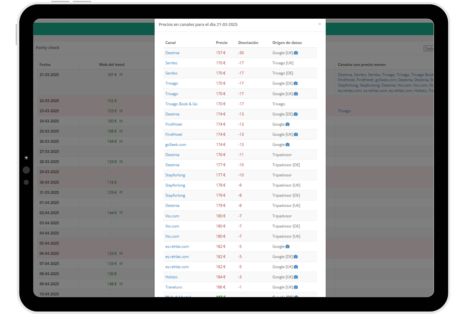
Task: Open list icon for 23-03-2025 hotel price
Action: tap(121, 111)
